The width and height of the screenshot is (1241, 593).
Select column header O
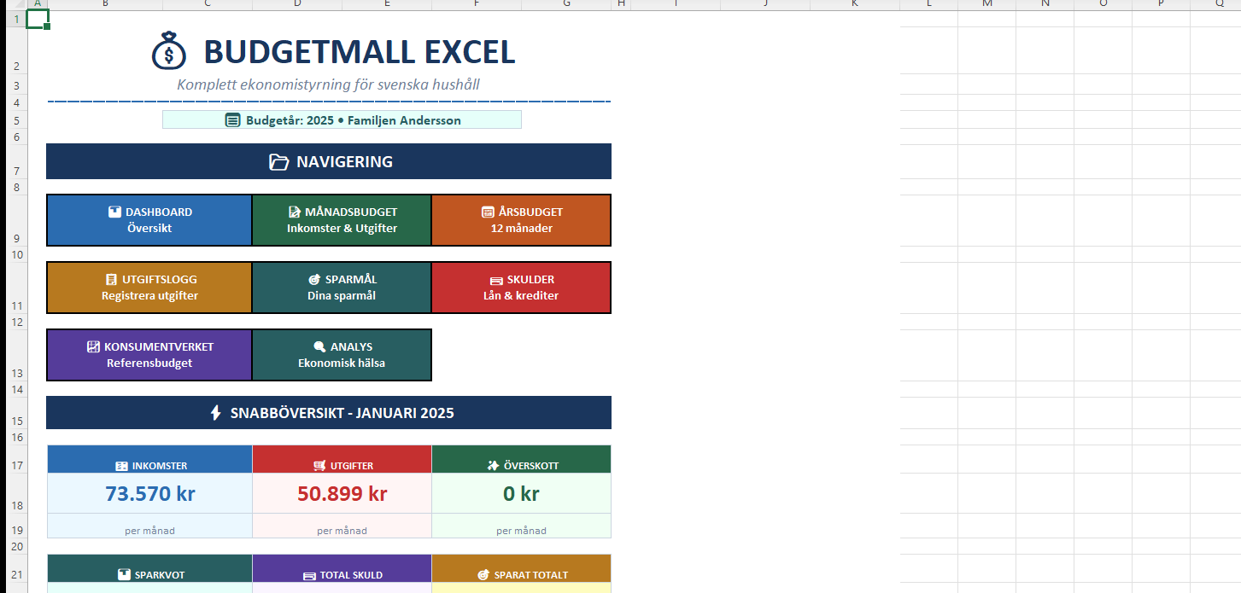tap(1103, 4)
